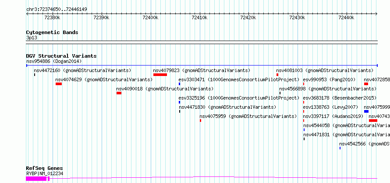Click the chr3:72374650..72446149 region text
This screenshot has width=390, height=183.
click(x=57, y=10)
